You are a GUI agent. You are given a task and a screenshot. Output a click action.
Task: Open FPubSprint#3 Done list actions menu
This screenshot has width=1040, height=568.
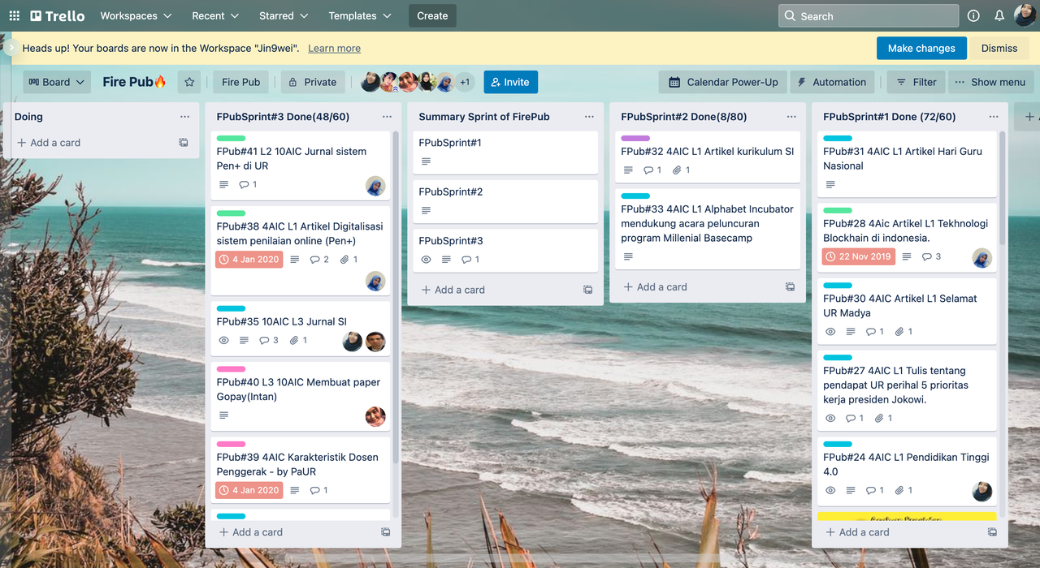pyautogui.click(x=387, y=117)
